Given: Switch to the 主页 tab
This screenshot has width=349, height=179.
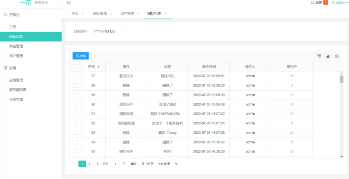Looking at the screenshot, I should pos(75,13).
